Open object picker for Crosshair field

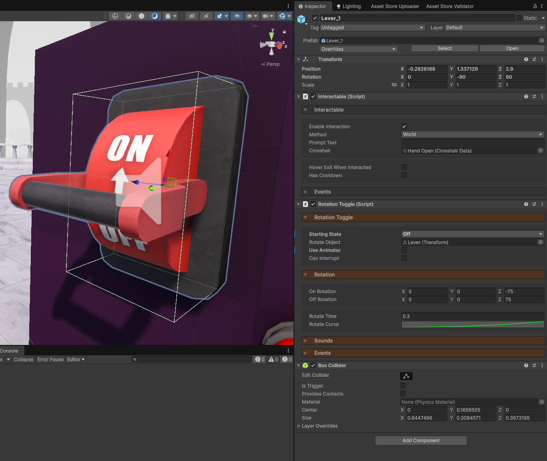click(541, 150)
